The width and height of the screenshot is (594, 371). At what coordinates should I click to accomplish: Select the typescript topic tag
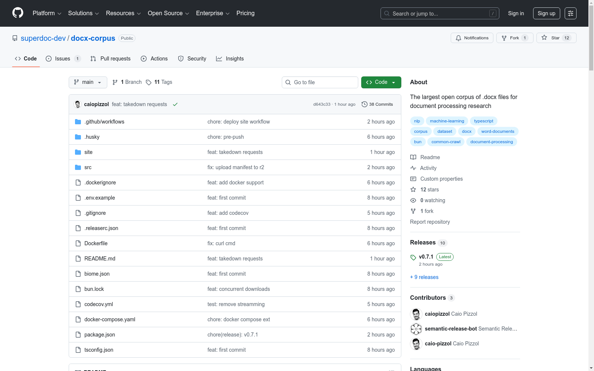click(x=484, y=121)
